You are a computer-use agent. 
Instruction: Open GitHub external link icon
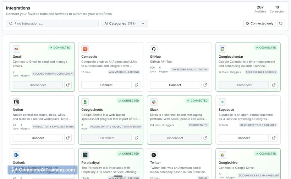[205, 85]
